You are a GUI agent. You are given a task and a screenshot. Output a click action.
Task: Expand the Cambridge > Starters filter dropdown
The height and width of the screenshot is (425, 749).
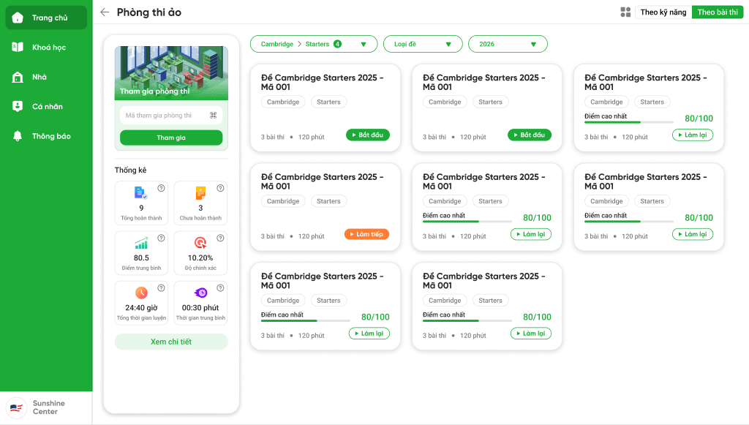(314, 44)
